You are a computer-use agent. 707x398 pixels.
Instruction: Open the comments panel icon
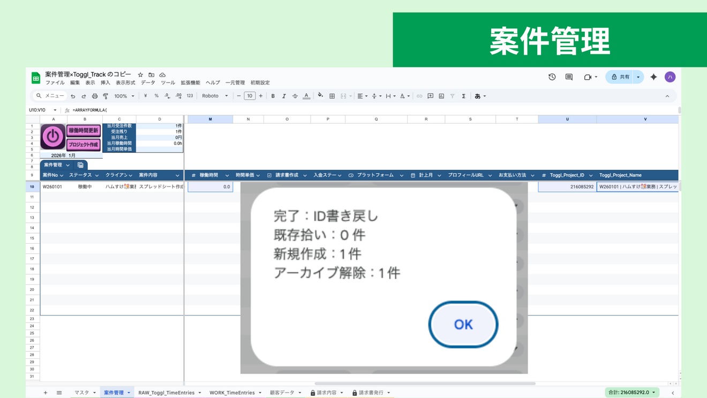tap(569, 77)
